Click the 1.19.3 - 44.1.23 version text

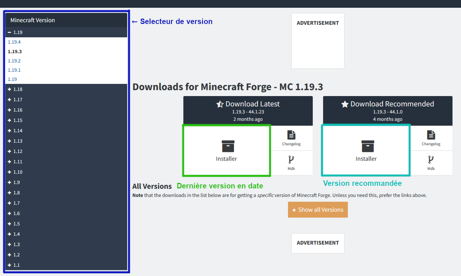pos(248,112)
